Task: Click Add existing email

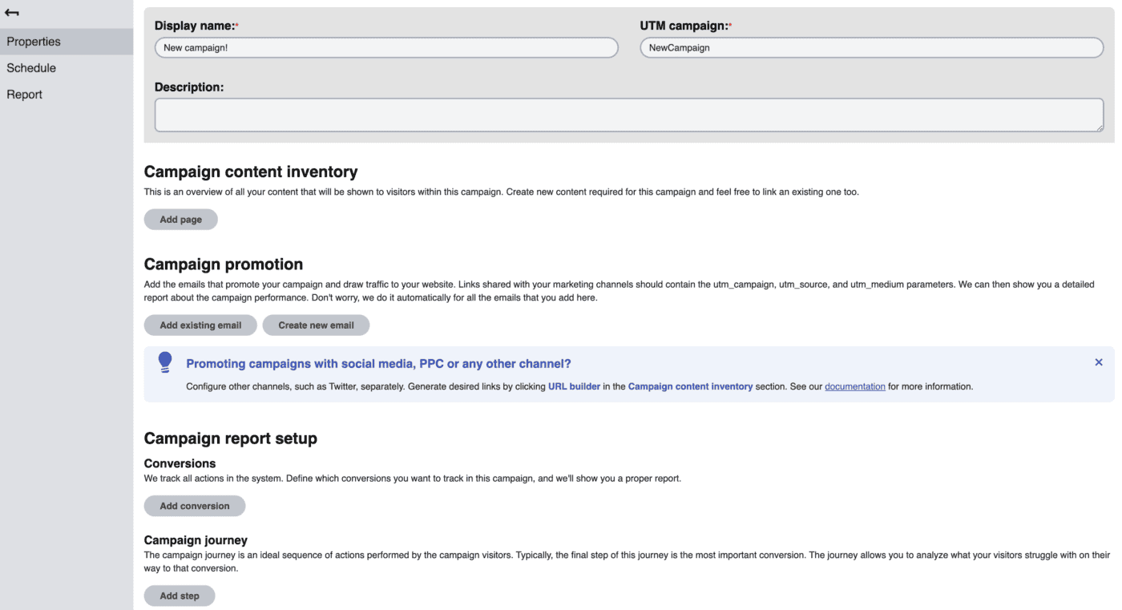Action: click(200, 325)
